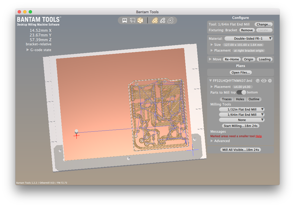
Task: Switch to the front machine view icon
Action: click(x=124, y=20)
